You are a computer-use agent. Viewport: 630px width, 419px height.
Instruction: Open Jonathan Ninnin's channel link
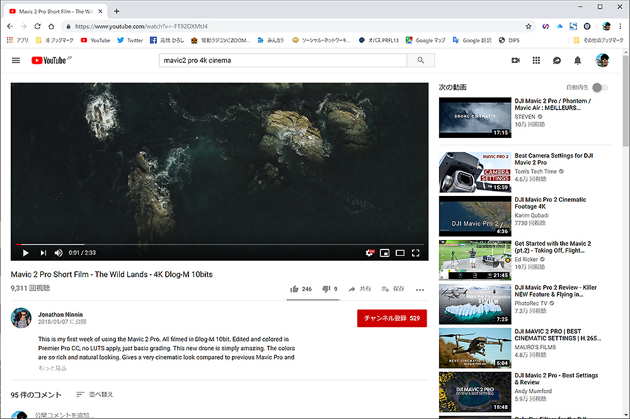click(60, 314)
